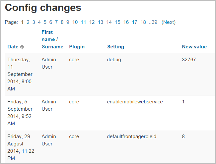The width and height of the screenshot is (216, 164).
Task: Click the enablemobilewebservice setting row
Action: click(135, 102)
